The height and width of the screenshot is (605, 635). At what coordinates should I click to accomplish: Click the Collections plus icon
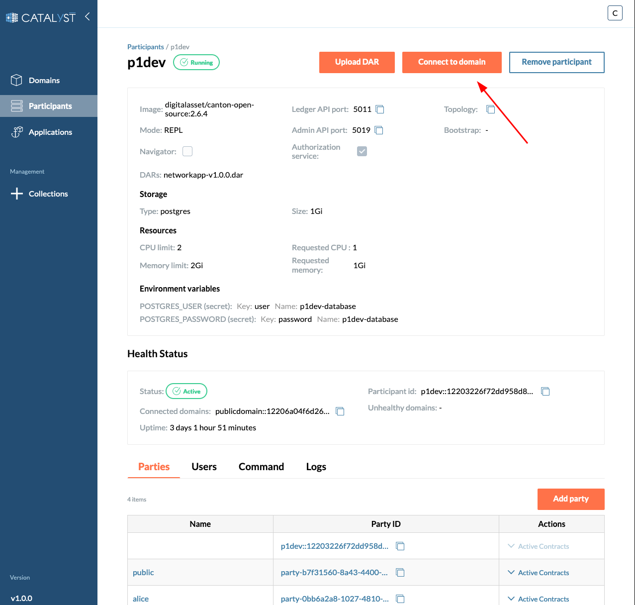click(x=16, y=194)
